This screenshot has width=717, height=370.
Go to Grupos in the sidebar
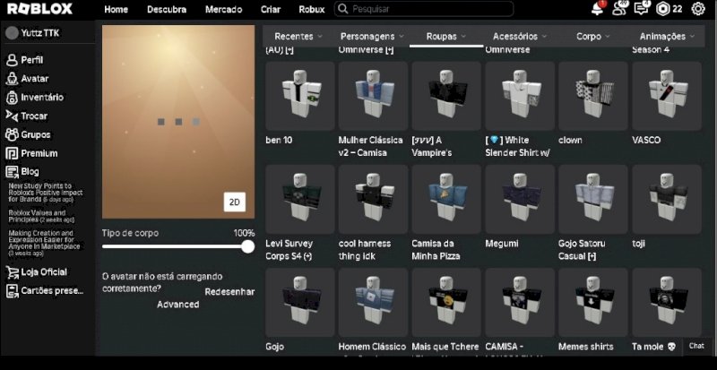(36, 134)
